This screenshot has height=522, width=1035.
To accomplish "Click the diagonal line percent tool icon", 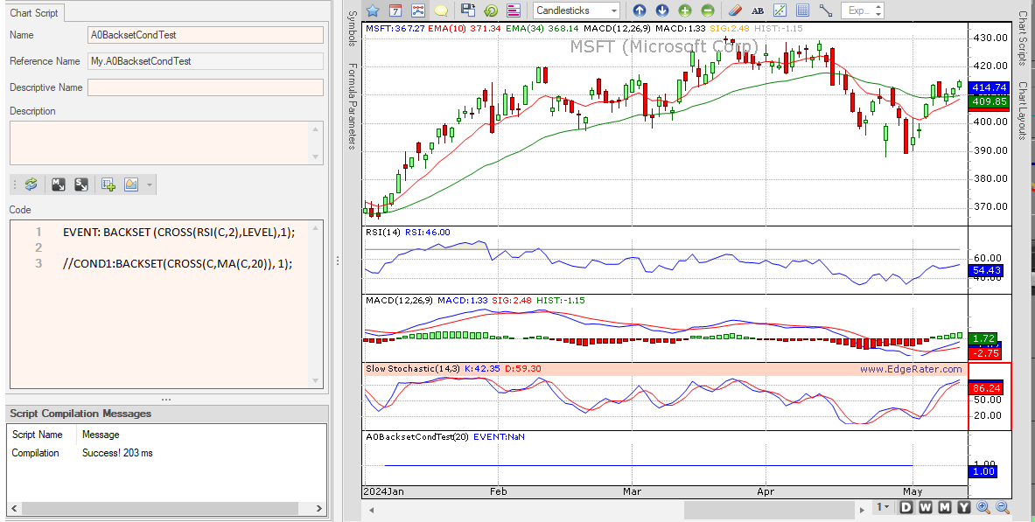I will tap(780, 10).
